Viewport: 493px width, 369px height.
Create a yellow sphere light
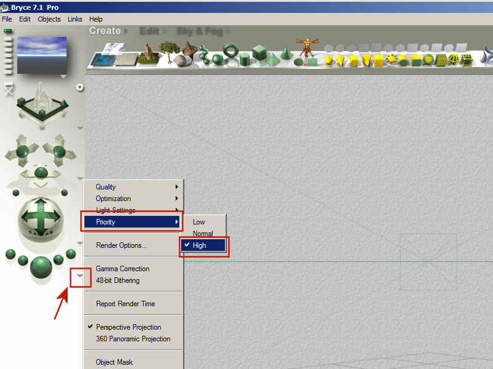pos(328,59)
